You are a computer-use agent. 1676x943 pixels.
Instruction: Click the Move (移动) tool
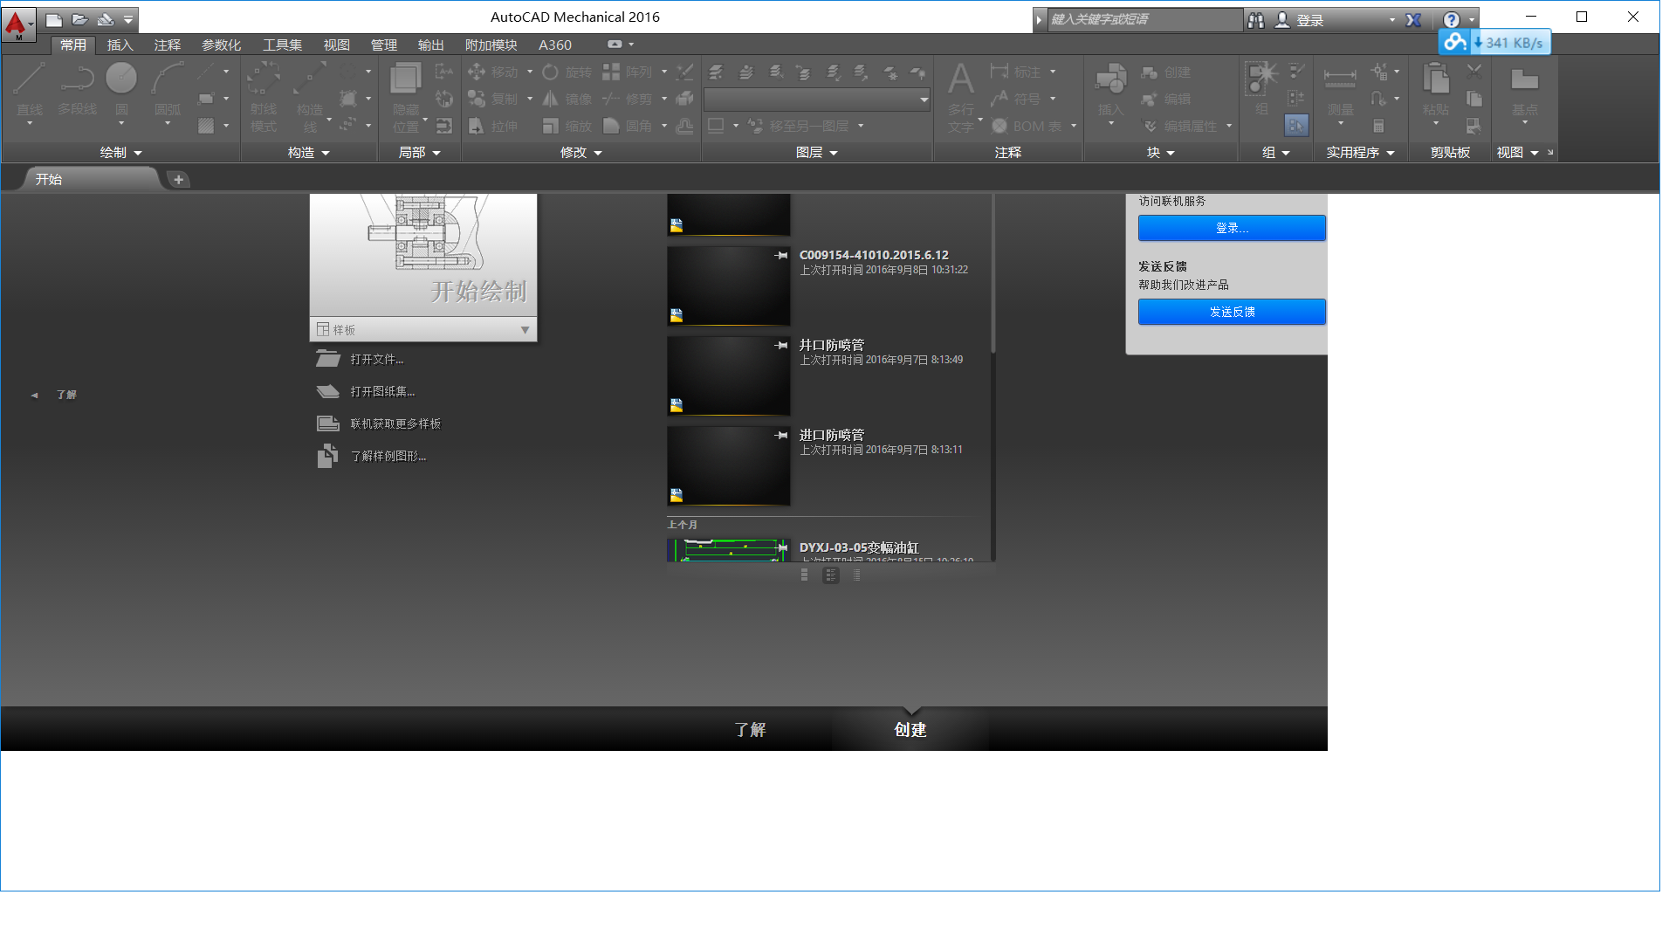(493, 72)
